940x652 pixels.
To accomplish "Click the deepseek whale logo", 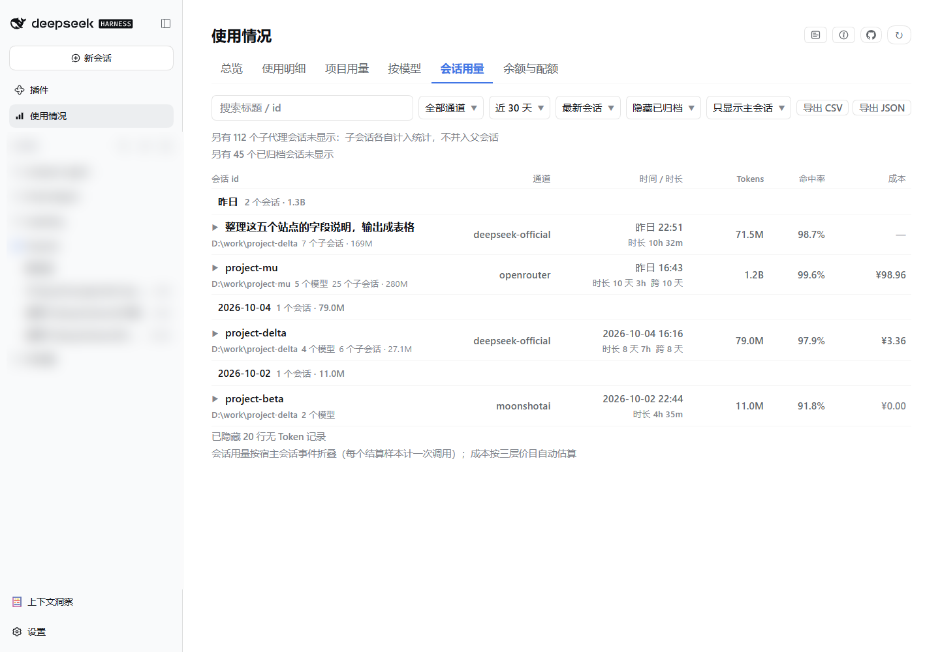I will [18, 23].
